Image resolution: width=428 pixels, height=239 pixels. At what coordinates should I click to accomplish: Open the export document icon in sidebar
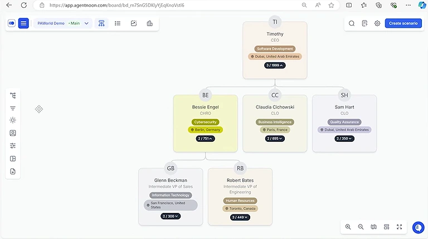[13, 172]
